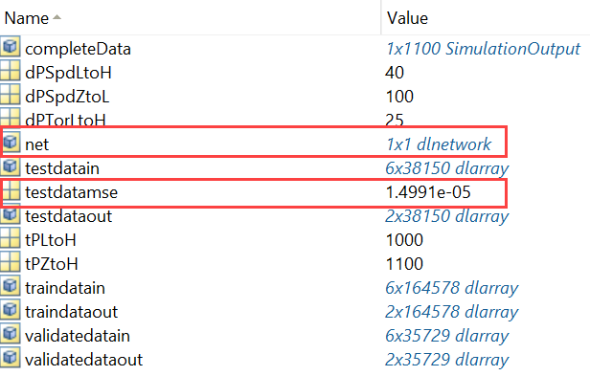Select the completeData variable name
This screenshot has width=590, height=376.
tap(78, 49)
